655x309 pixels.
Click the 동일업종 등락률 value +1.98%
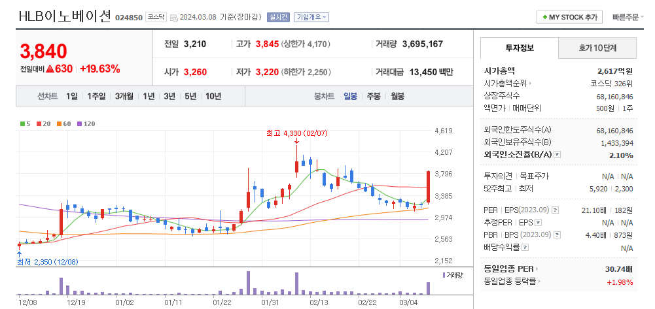620,282
